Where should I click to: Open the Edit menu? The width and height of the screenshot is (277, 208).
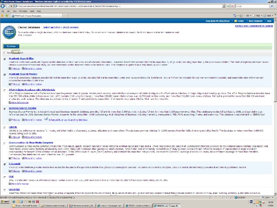[8, 11]
